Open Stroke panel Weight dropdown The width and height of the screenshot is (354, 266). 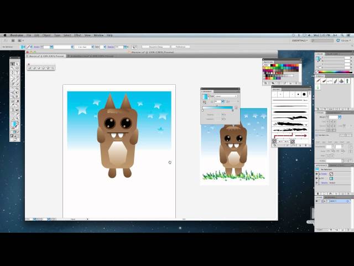pos(339,117)
